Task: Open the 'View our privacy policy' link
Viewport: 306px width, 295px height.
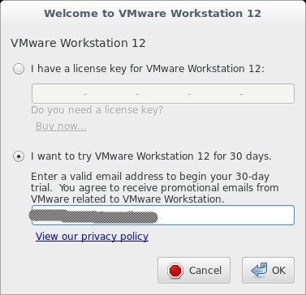Action: (92, 237)
